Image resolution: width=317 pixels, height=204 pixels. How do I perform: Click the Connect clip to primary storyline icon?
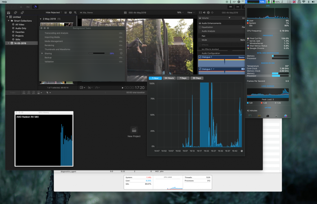coord(24,92)
